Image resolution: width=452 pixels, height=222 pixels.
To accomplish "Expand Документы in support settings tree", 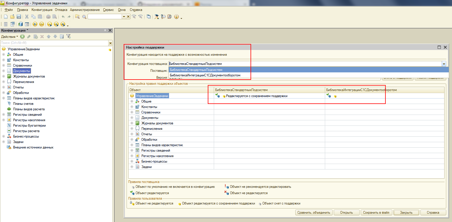I will [x=132, y=118].
